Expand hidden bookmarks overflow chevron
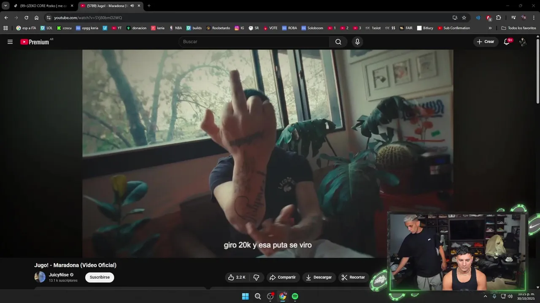This screenshot has height=303, width=540. pyautogui.click(x=490, y=28)
